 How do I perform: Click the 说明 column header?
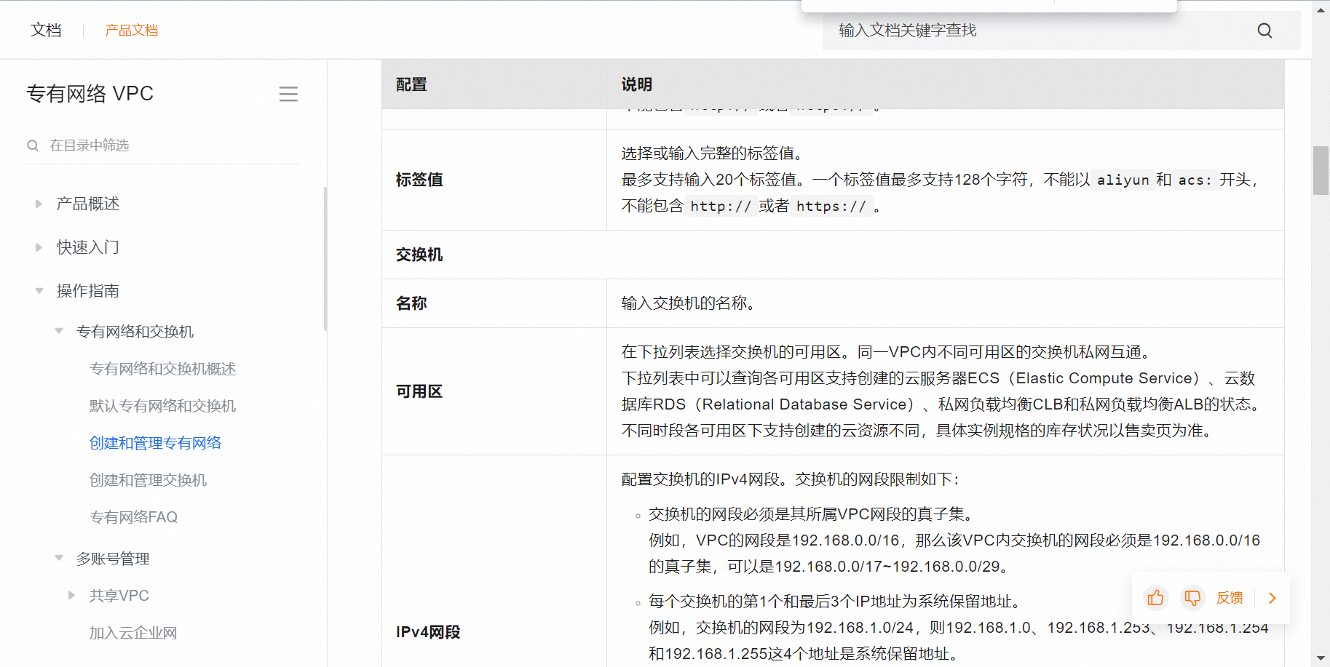(x=946, y=84)
